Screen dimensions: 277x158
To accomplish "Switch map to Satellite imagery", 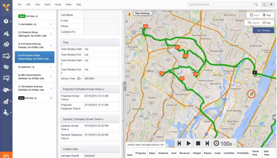I will [x=254, y=23].
